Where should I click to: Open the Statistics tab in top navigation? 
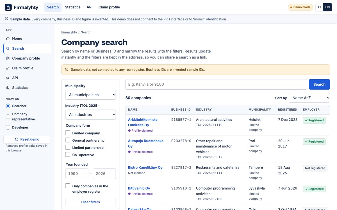point(73,7)
